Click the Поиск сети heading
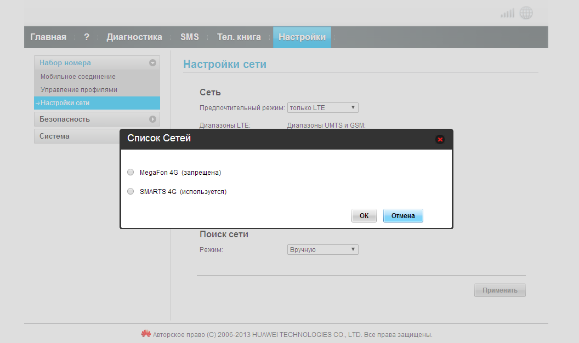 pos(224,234)
